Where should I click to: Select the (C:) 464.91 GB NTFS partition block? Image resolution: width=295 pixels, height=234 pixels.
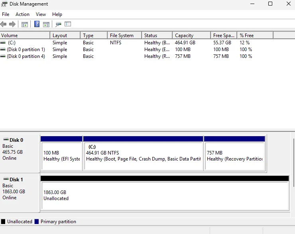[143, 153]
